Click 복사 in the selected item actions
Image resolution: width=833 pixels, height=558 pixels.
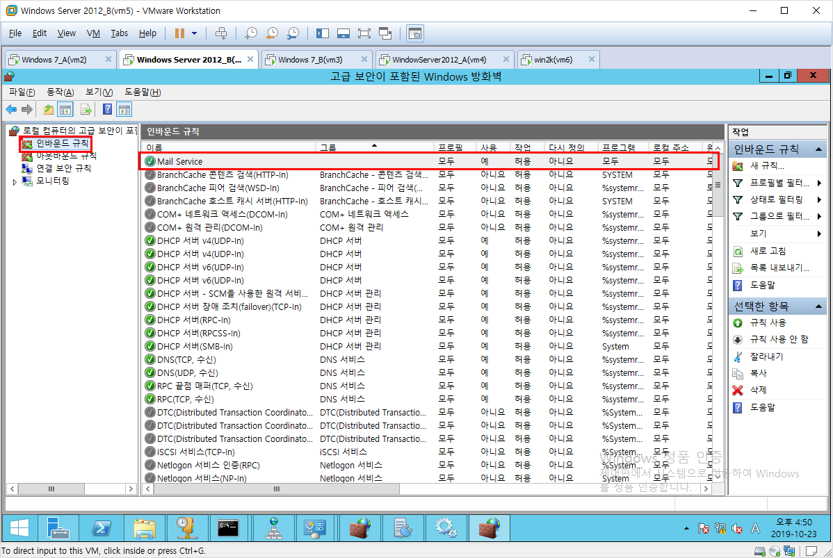[x=759, y=373]
